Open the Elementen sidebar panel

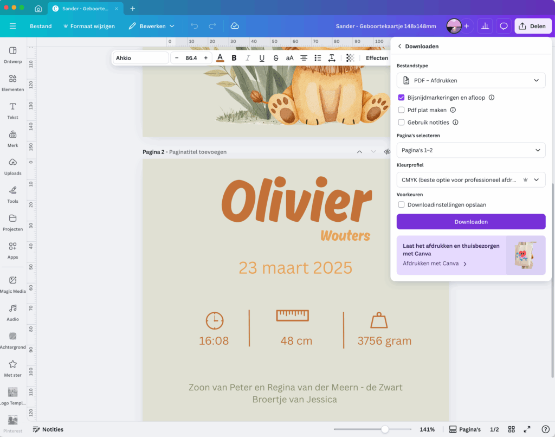pyautogui.click(x=12, y=82)
